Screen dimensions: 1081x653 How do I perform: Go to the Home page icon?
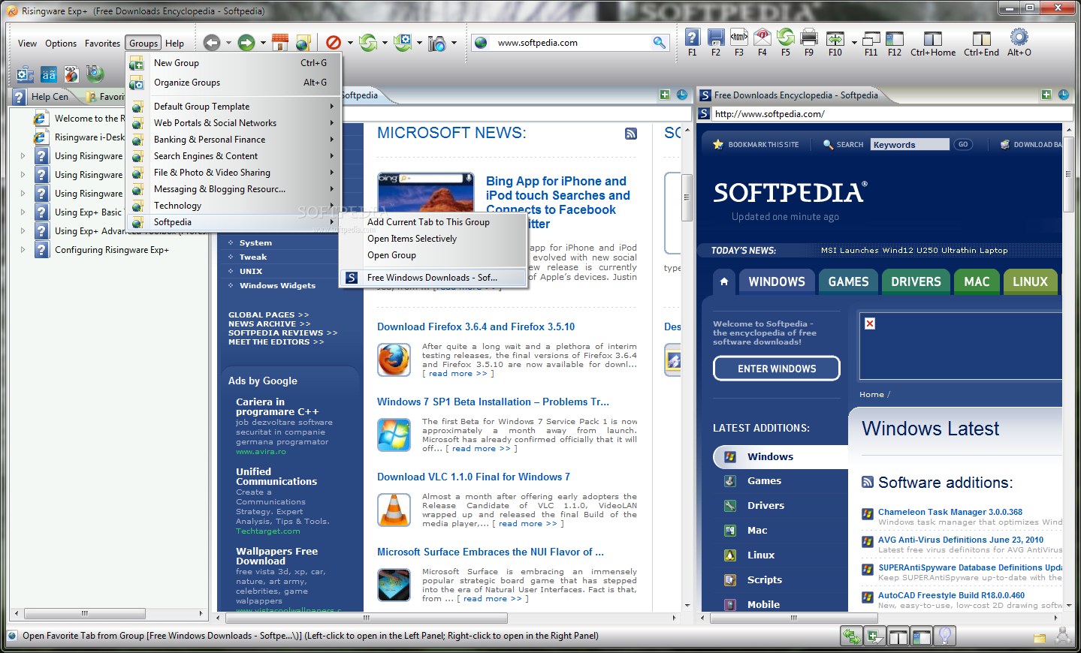coord(280,43)
